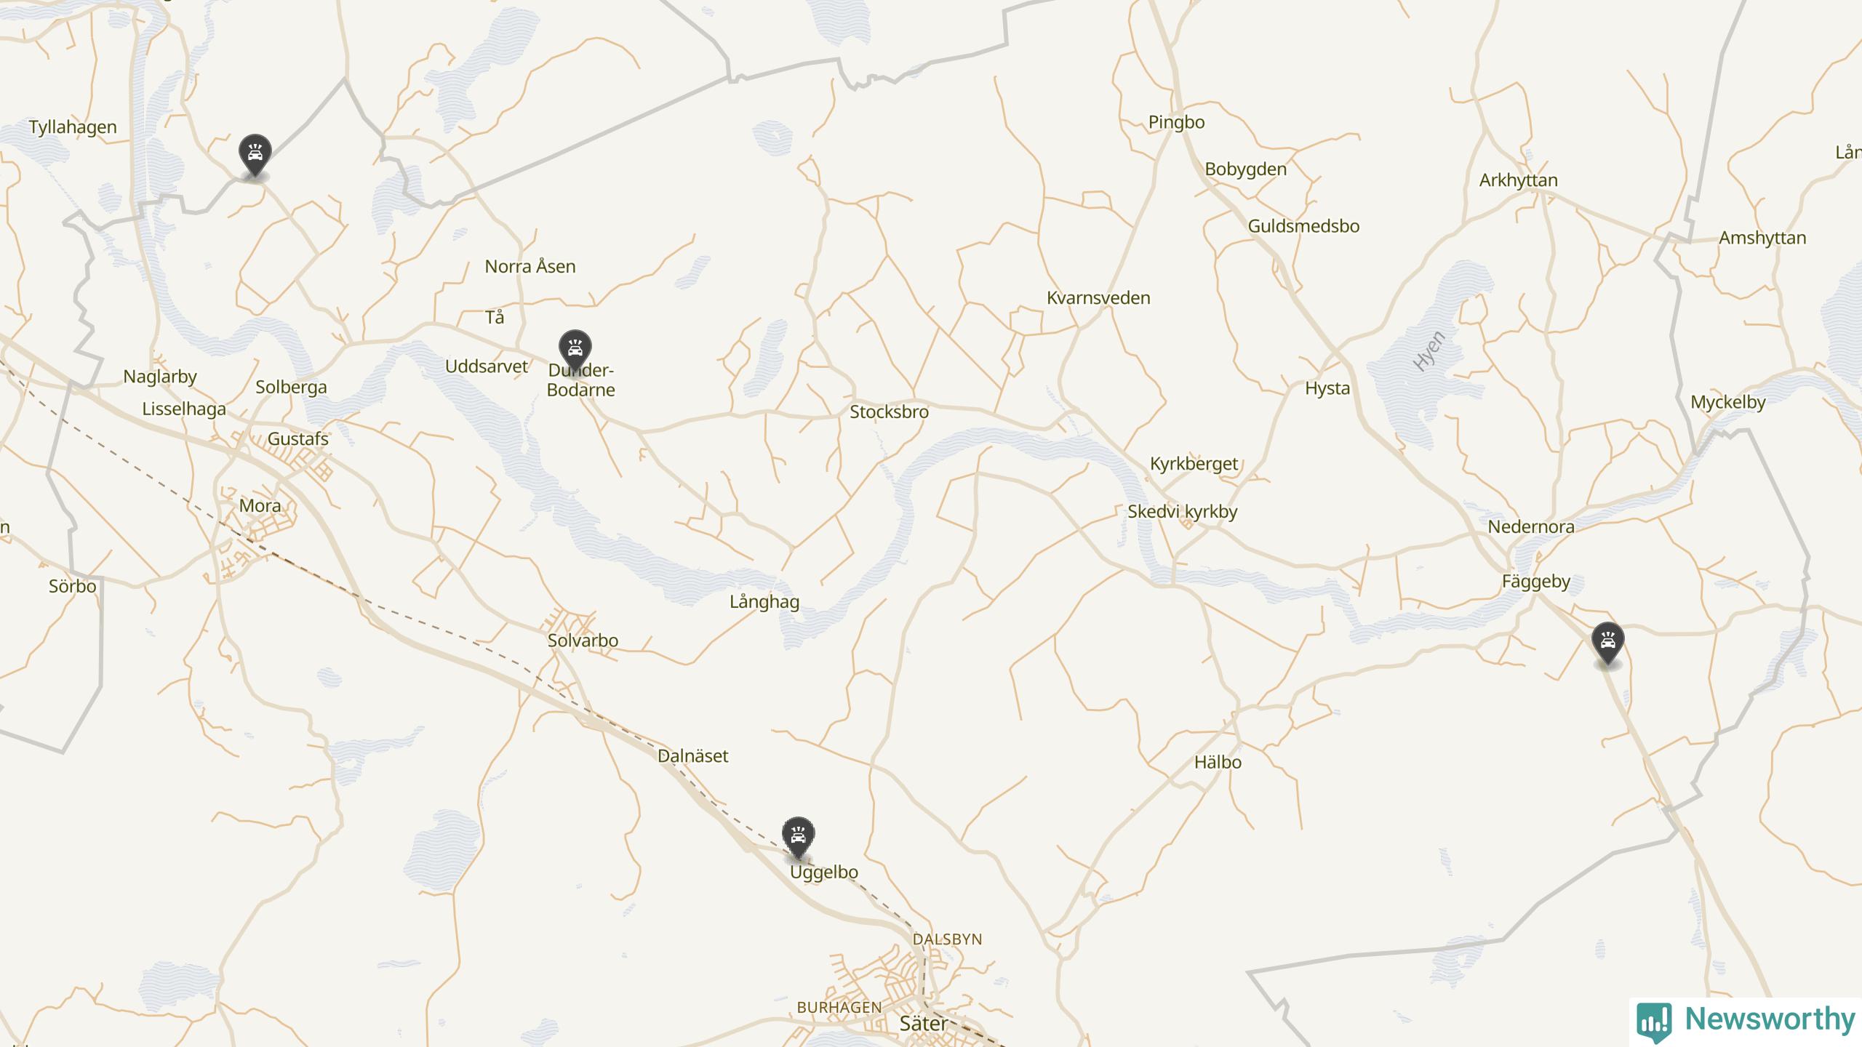Click the Guldsmedsbo map label
The width and height of the screenshot is (1862, 1047).
tap(1303, 226)
